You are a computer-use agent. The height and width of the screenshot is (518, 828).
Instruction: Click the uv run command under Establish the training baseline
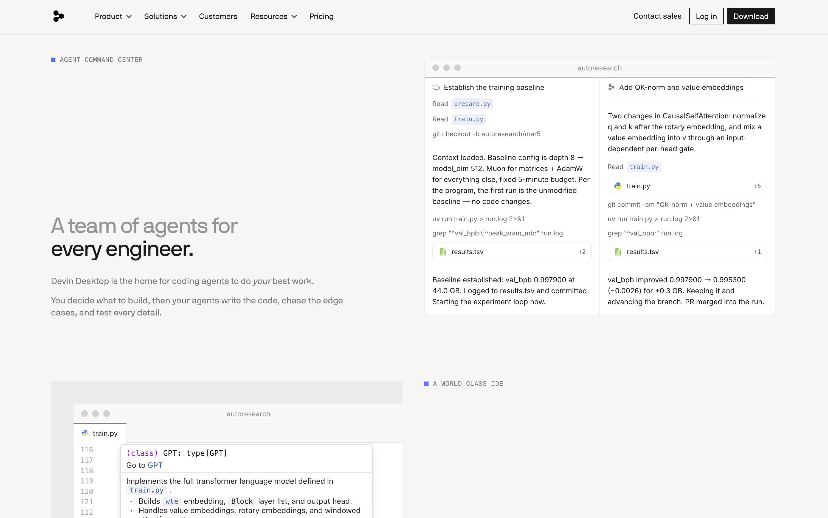click(478, 219)
